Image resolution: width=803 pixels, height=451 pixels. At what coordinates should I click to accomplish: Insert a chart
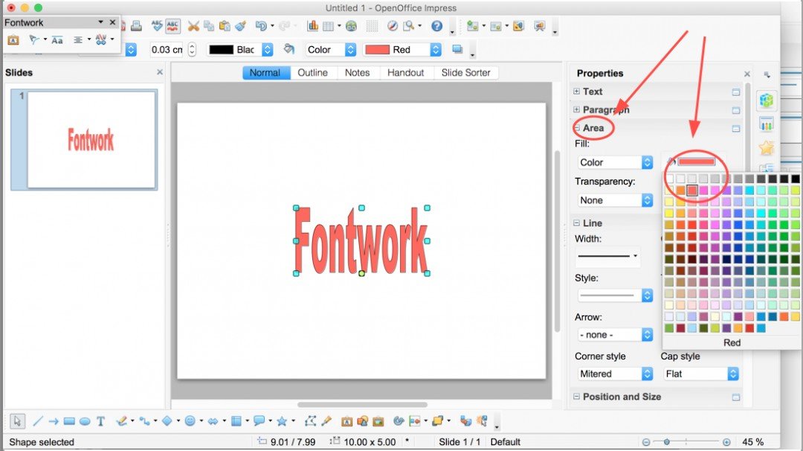tap(312, 26)
